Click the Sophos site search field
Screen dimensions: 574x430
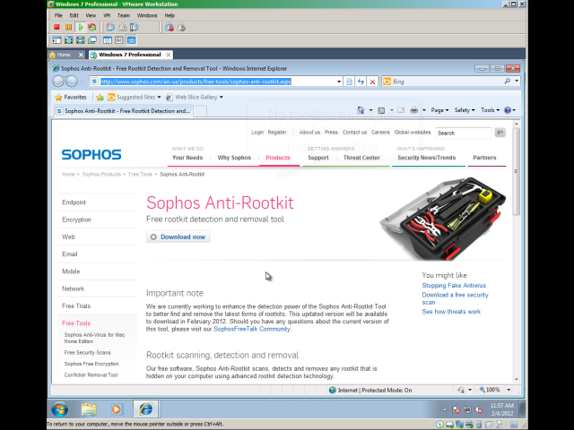click(x=464, y=133)
